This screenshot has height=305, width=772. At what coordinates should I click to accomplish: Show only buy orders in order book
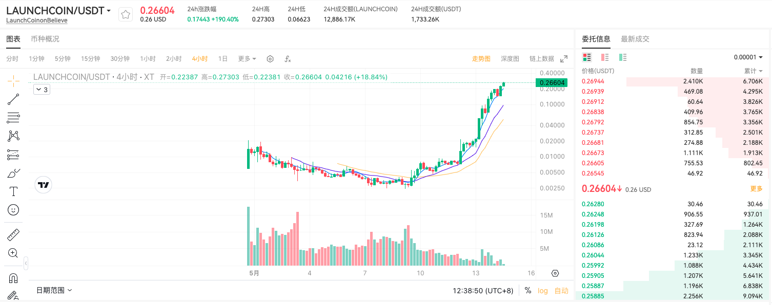(623, 57)
